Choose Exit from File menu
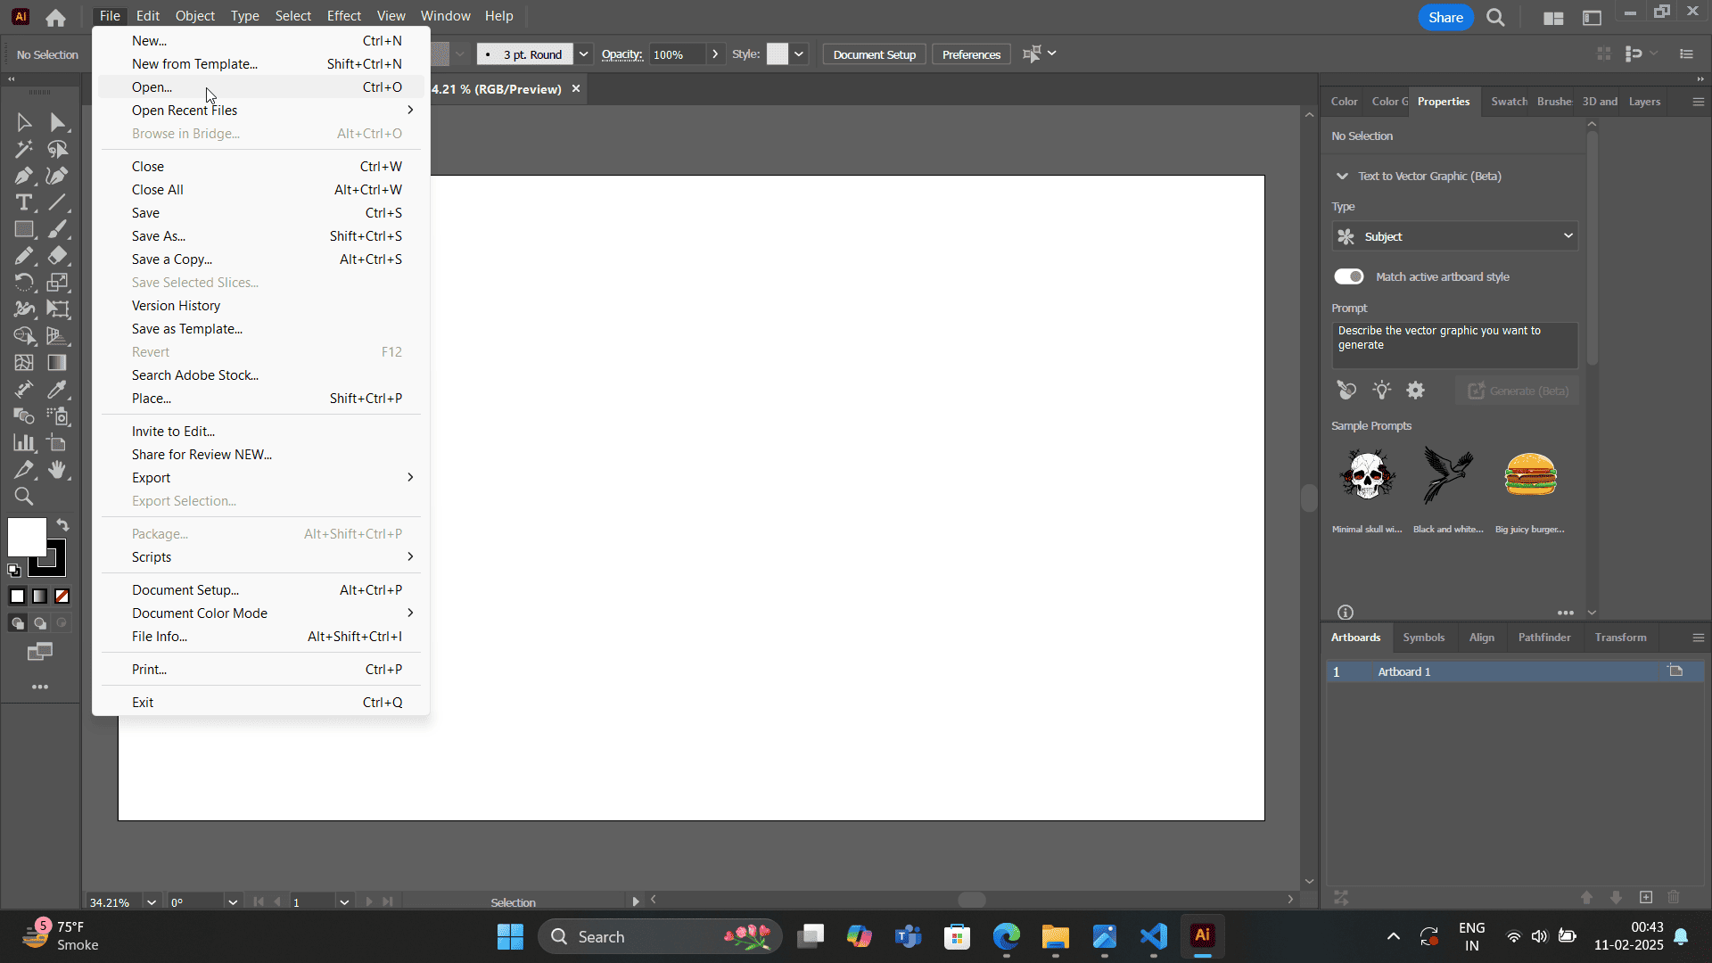The image size is (1712, 963). coord(260,703)
